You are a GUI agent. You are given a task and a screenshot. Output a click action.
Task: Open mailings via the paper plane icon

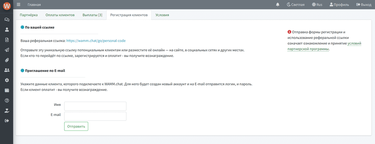(7, 50)
